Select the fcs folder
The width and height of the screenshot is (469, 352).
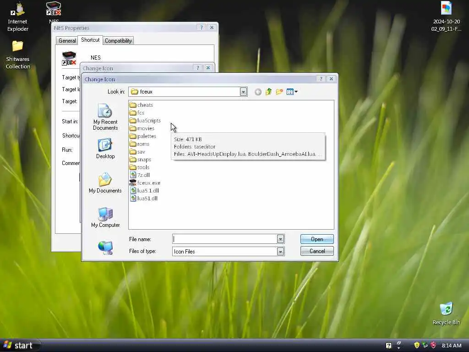click(137, 113)
